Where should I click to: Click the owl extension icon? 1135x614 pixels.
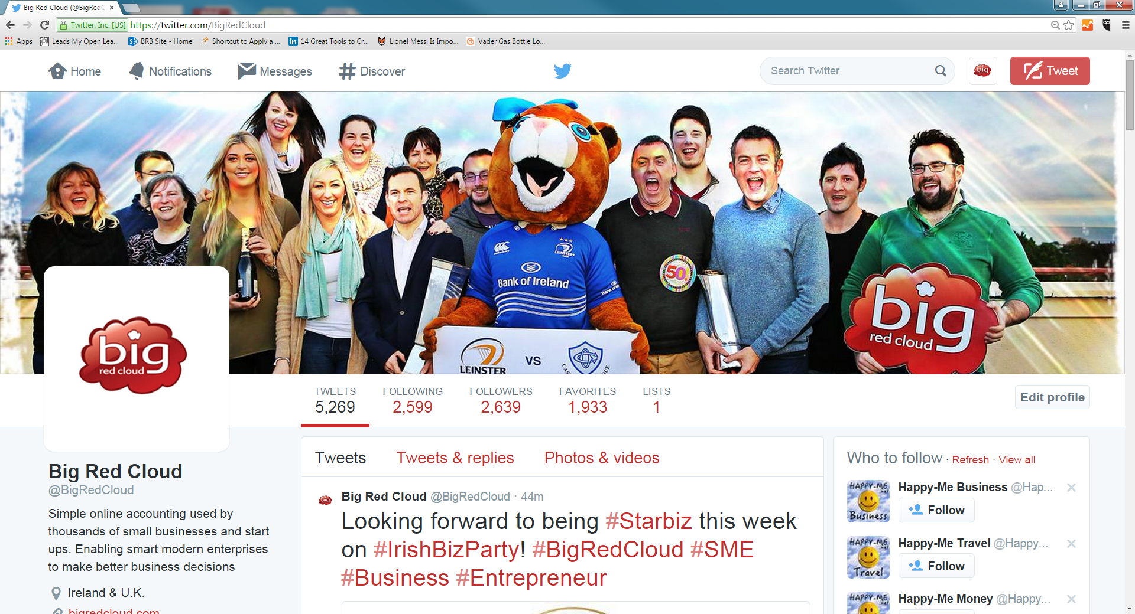point(1107,25)
